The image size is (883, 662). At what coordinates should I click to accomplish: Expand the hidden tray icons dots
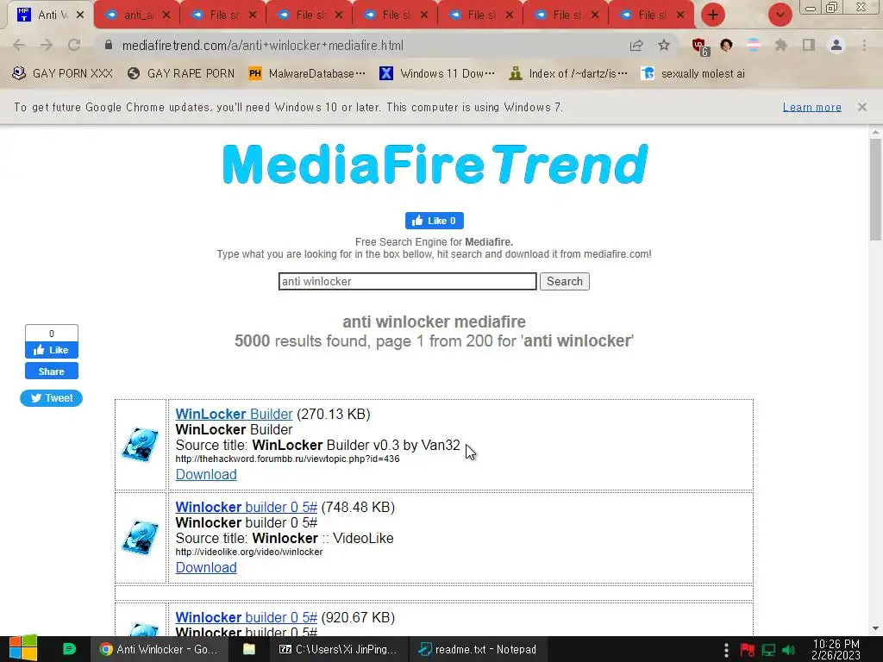(x=726, y=650)
